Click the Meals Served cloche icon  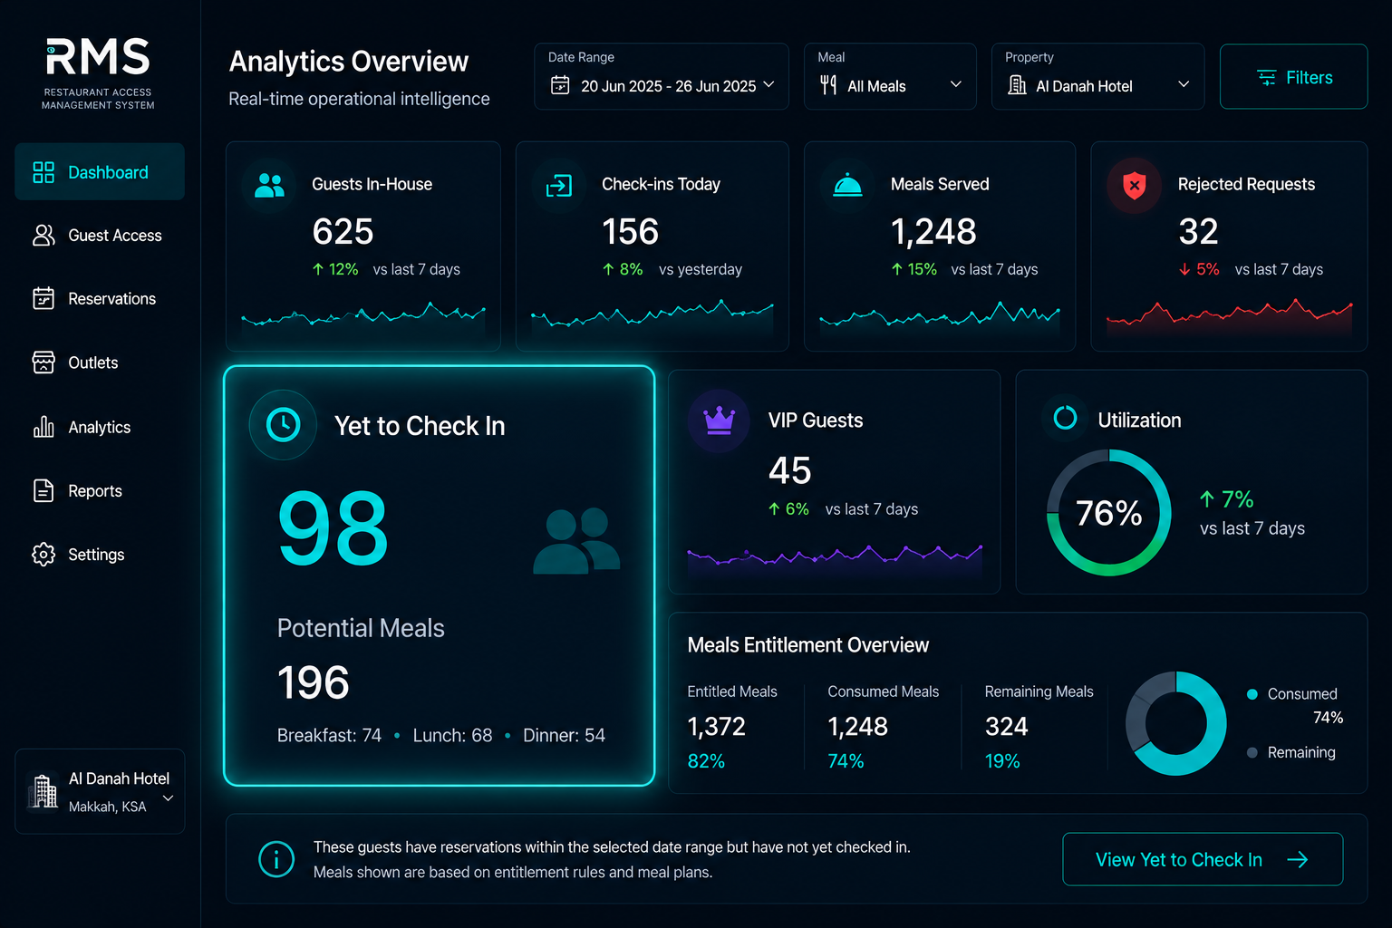click(x=847, y=185)
